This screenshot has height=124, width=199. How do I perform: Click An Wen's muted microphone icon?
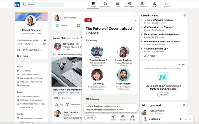click(103, 84)
